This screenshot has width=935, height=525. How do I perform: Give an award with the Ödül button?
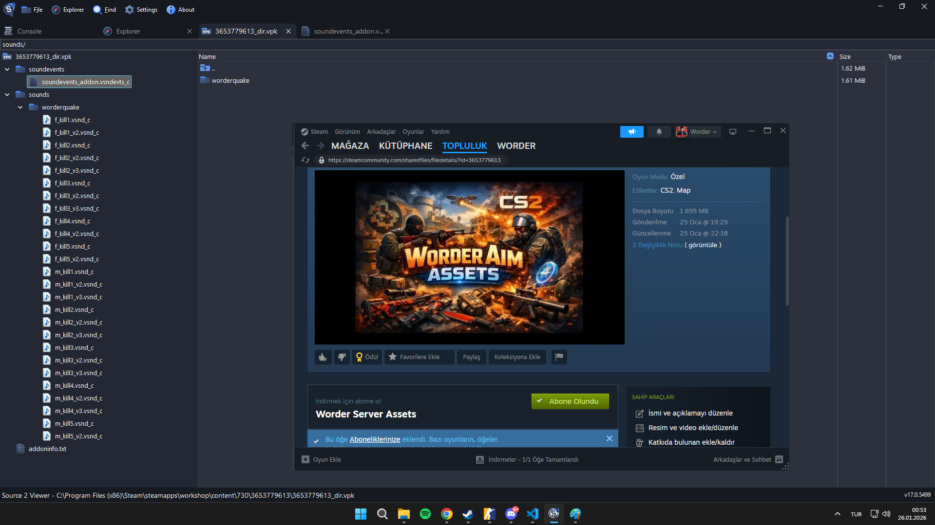click(367, 357)
